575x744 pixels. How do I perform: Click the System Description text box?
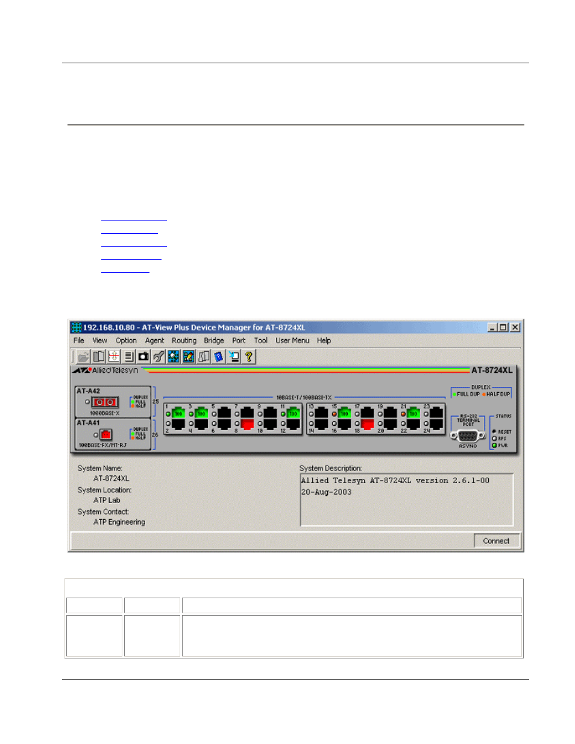point(407,499)
